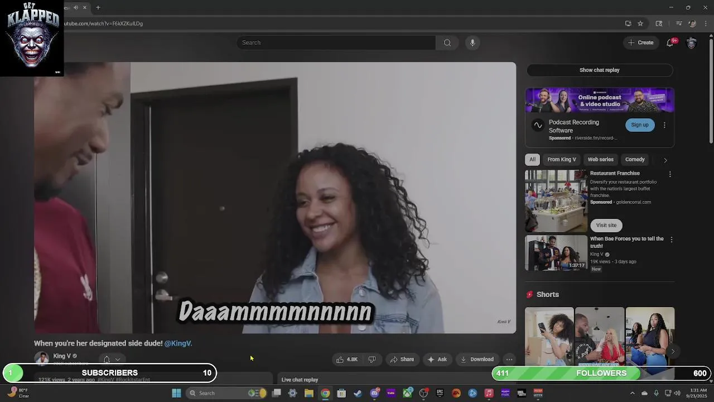Open Steam from the taskbar

click(x=358, y=393)
